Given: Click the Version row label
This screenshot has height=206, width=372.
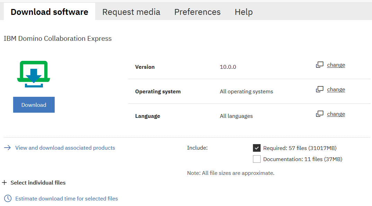Looking at the screenshot, I should pos(145,67).
